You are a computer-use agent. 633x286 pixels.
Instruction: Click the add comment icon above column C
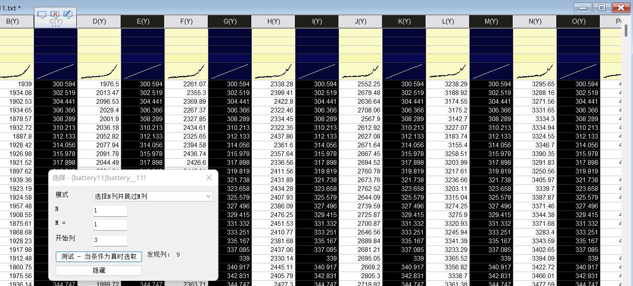click(42, 14)
